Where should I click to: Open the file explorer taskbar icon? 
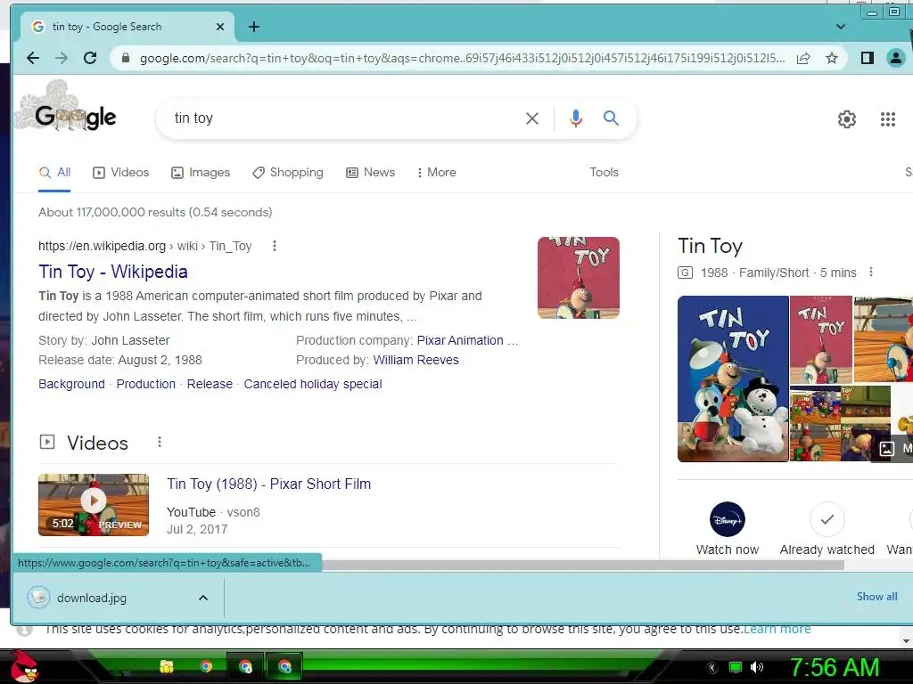167,666
